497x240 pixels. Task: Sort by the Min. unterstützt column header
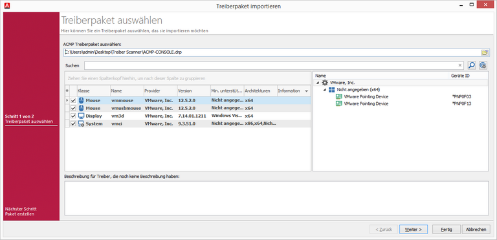[227, 91]
